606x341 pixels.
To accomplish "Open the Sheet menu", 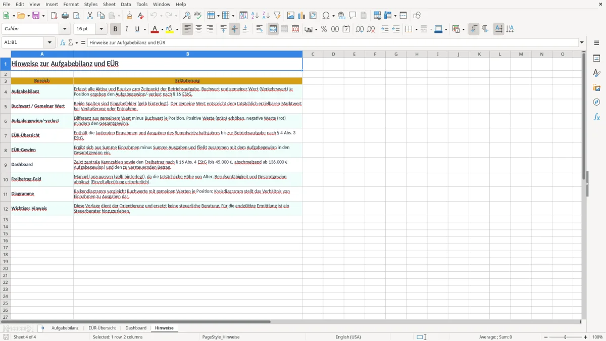I will 109,4.
